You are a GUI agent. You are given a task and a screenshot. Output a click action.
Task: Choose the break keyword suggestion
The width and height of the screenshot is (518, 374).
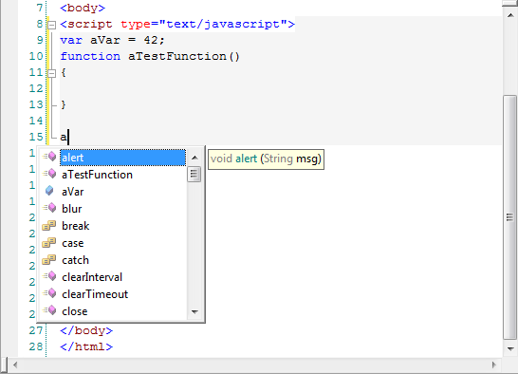click(x=75, y=226)
